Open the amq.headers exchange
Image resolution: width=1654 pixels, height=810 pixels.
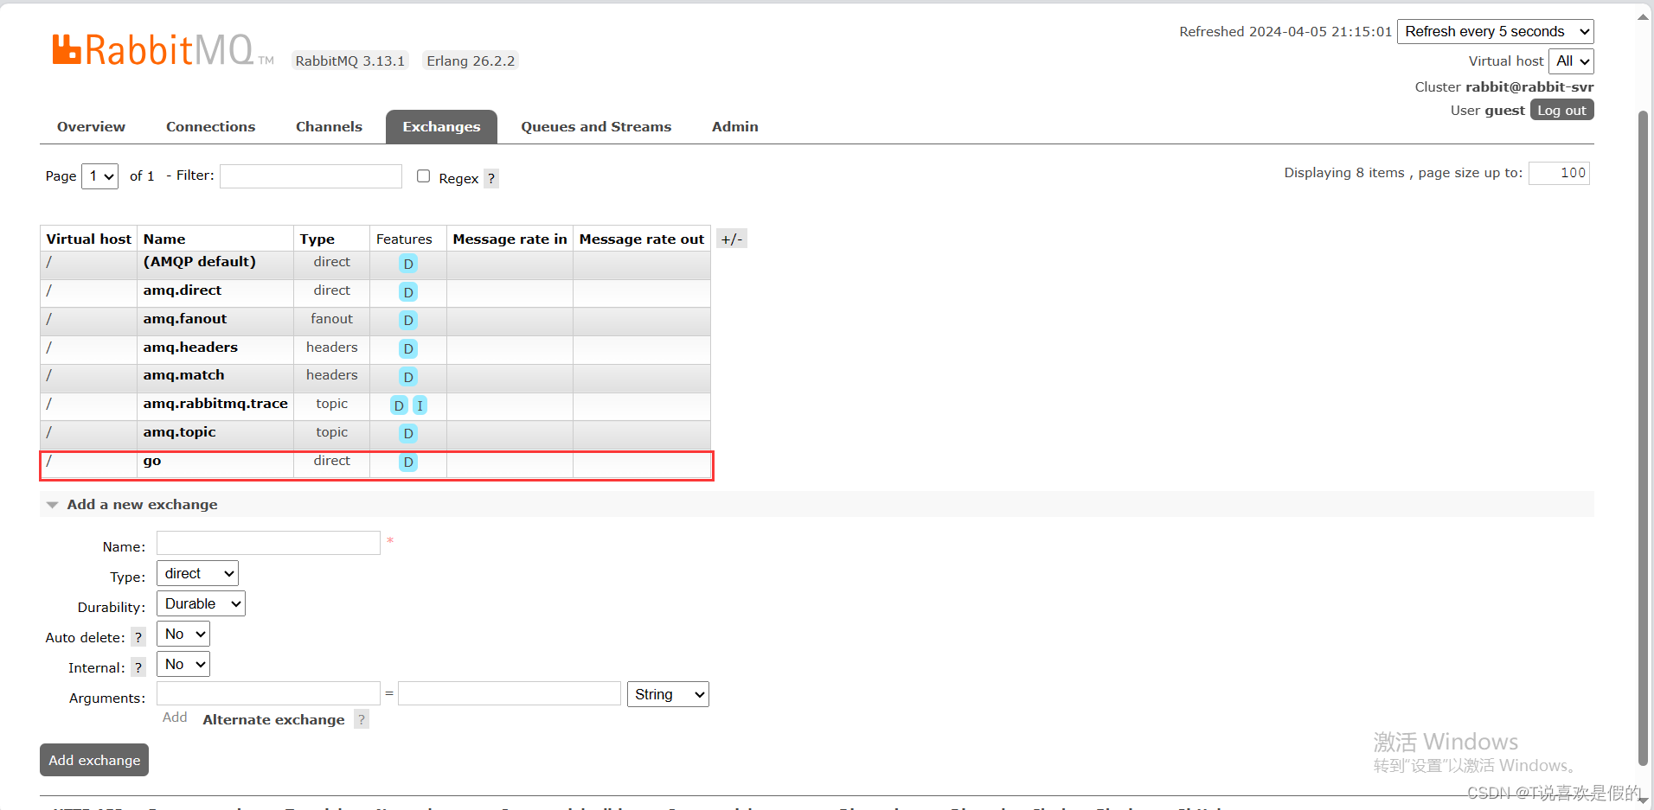click(190, 348)
